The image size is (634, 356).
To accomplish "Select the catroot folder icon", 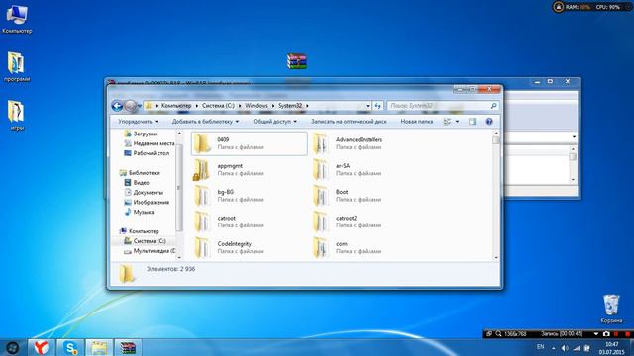I will 202,222.
